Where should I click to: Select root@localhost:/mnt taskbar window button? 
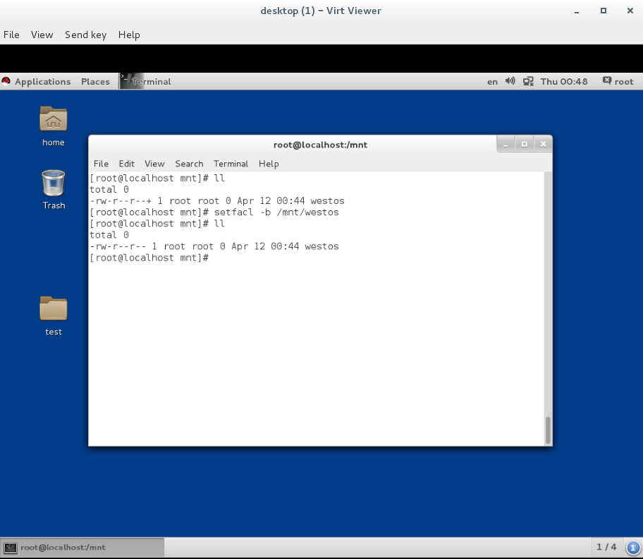click(82, 548)
